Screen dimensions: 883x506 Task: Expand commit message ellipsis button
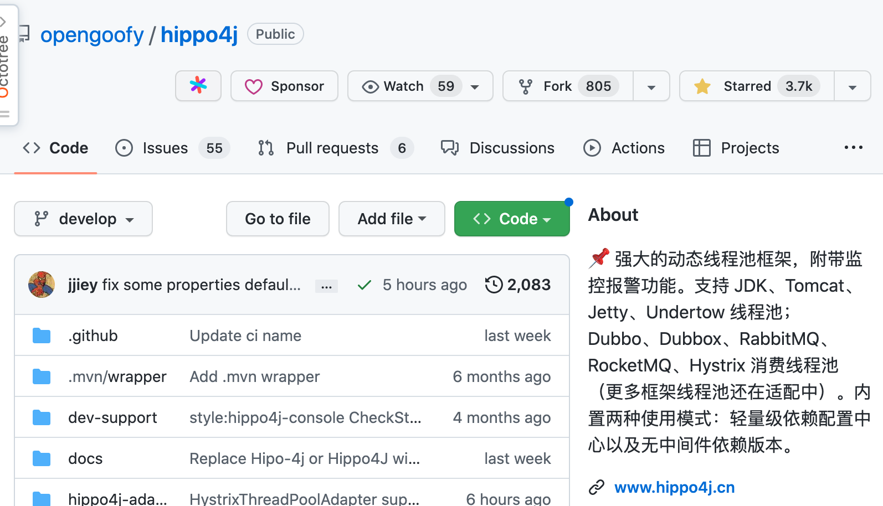326,286
